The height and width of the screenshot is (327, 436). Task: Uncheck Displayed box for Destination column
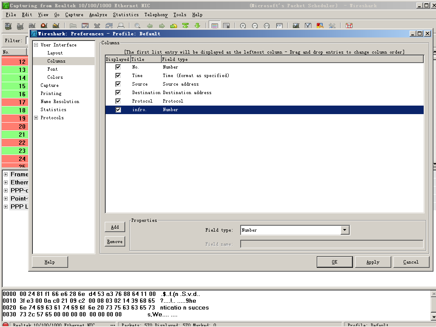(118, 92)
